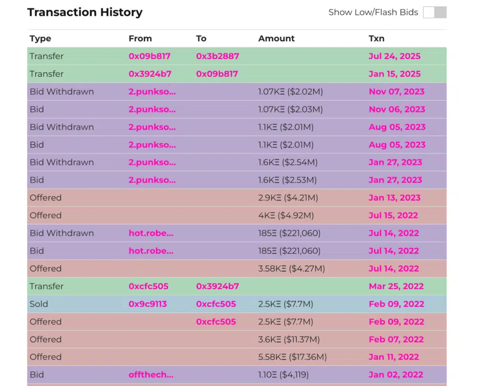Screen dimensions: 489x386
Task: Click the Jul 15, 2022 offer date link
Action: point(393,215)
